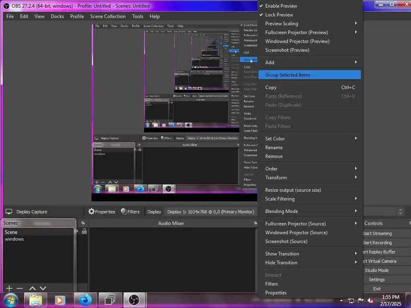The height and width of the screenshot is (308, 411).
Task: Activate OBS Studio taskbar icon
Action: tap(134, 300)
